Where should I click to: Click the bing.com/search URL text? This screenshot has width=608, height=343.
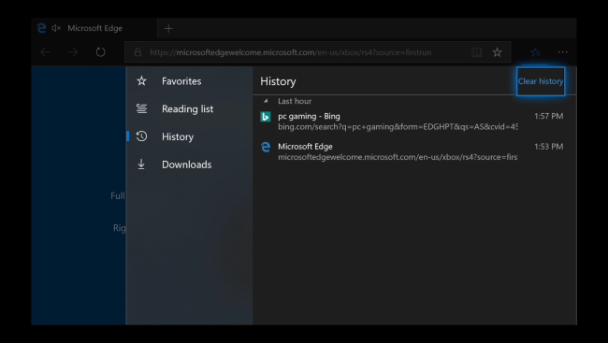pyautogui.click(x=398, y=127)
